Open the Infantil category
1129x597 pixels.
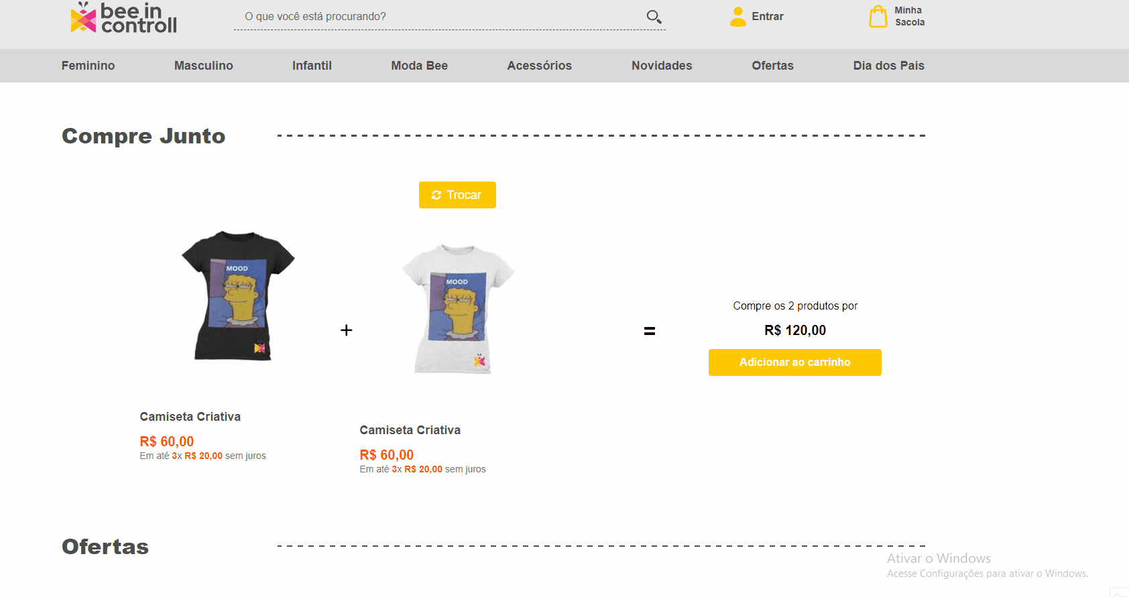(x=312, y=66)
